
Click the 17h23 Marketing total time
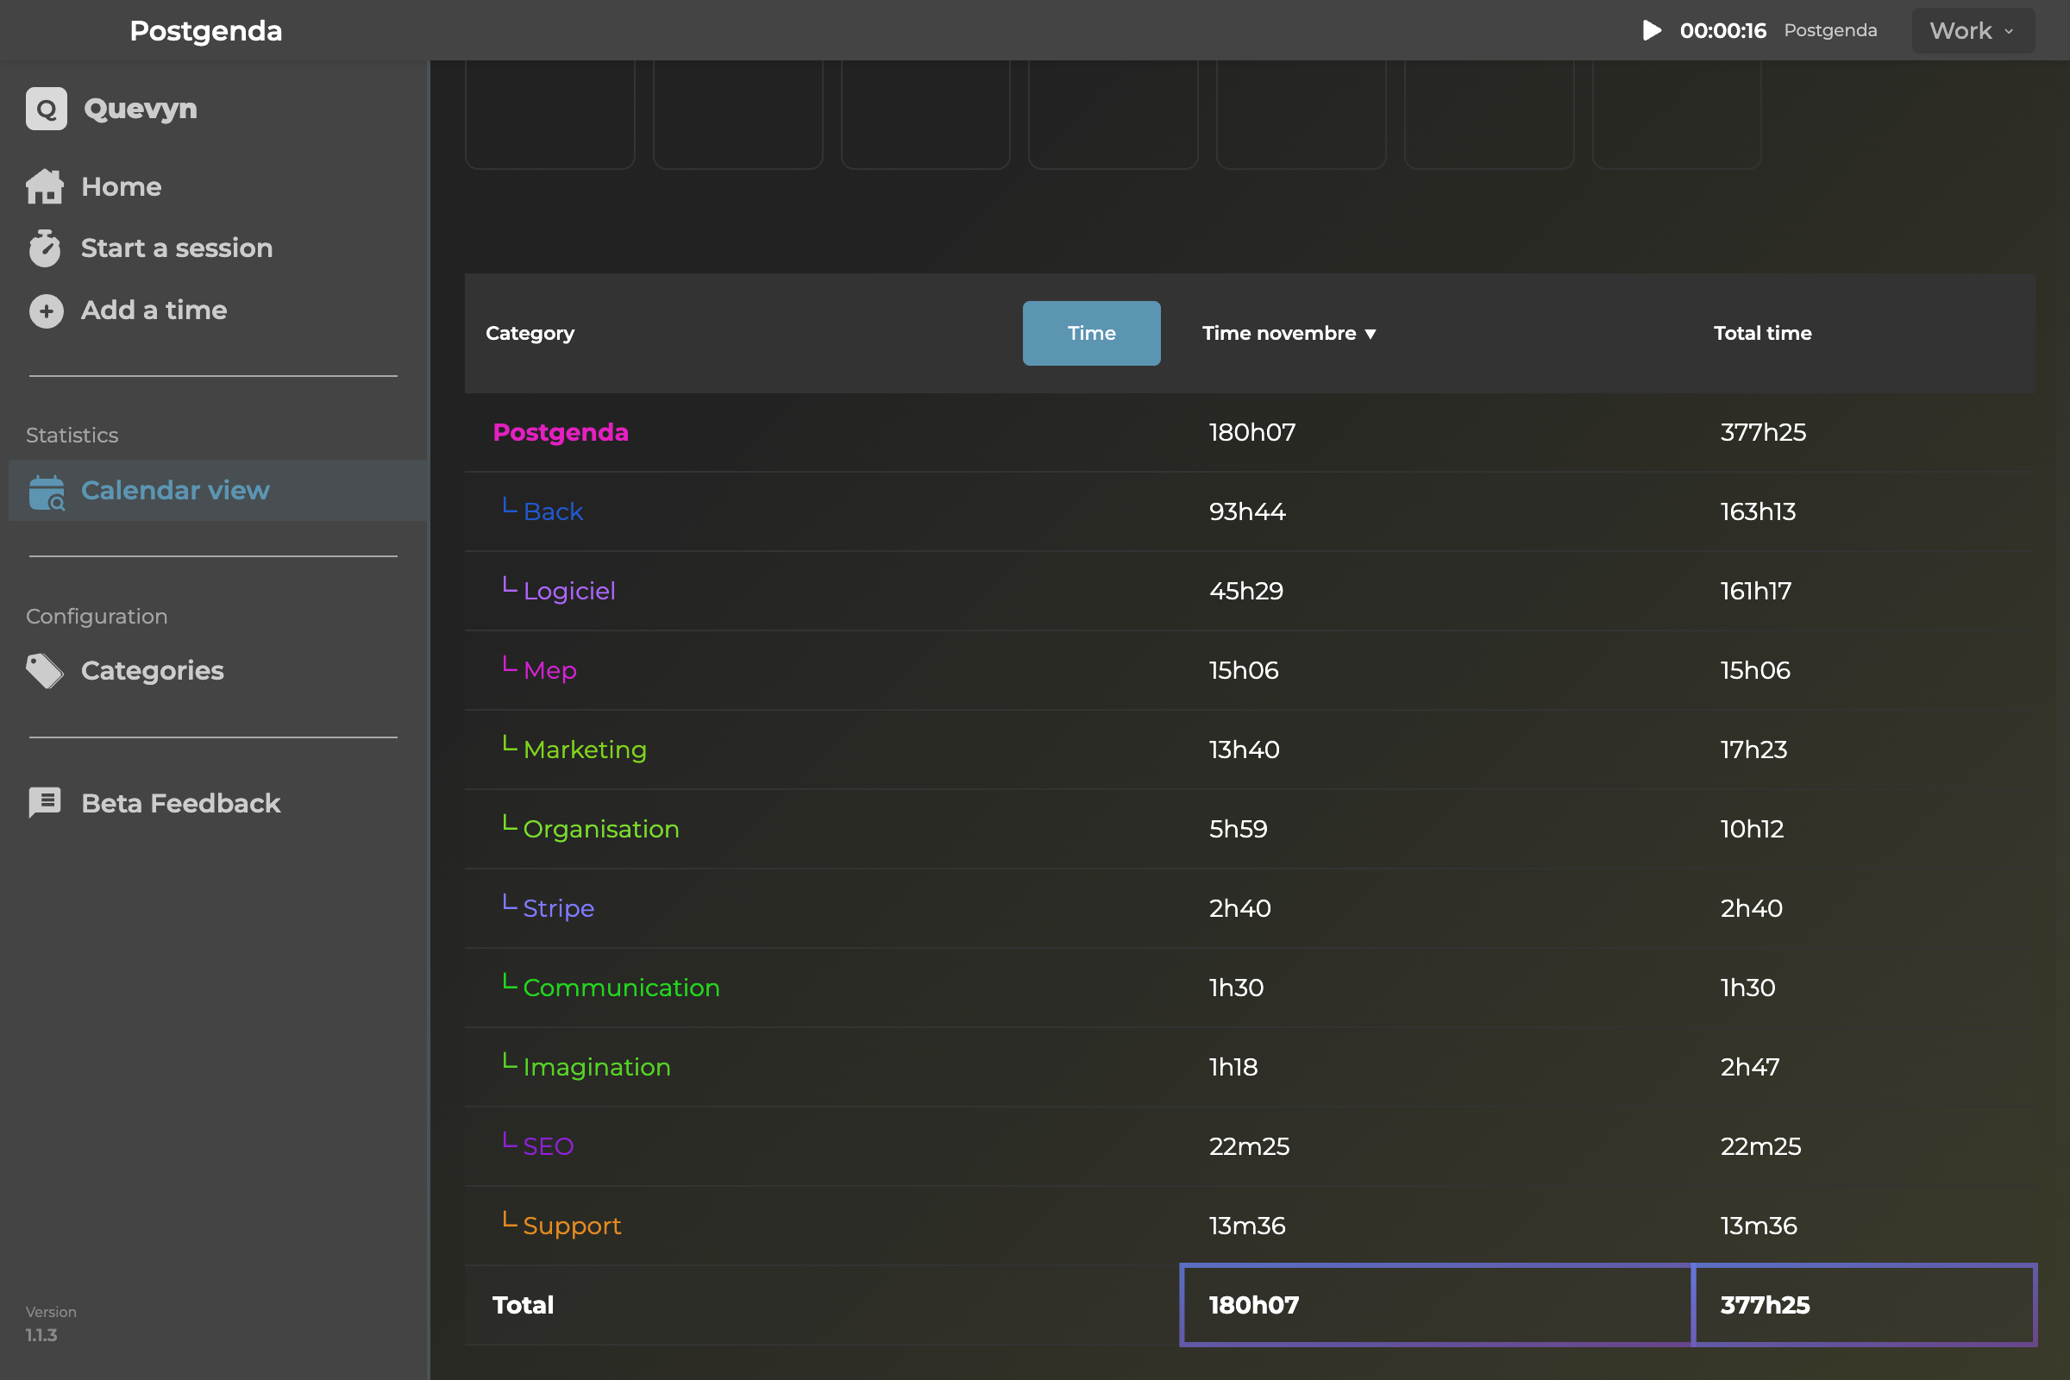coord(1753,750)
